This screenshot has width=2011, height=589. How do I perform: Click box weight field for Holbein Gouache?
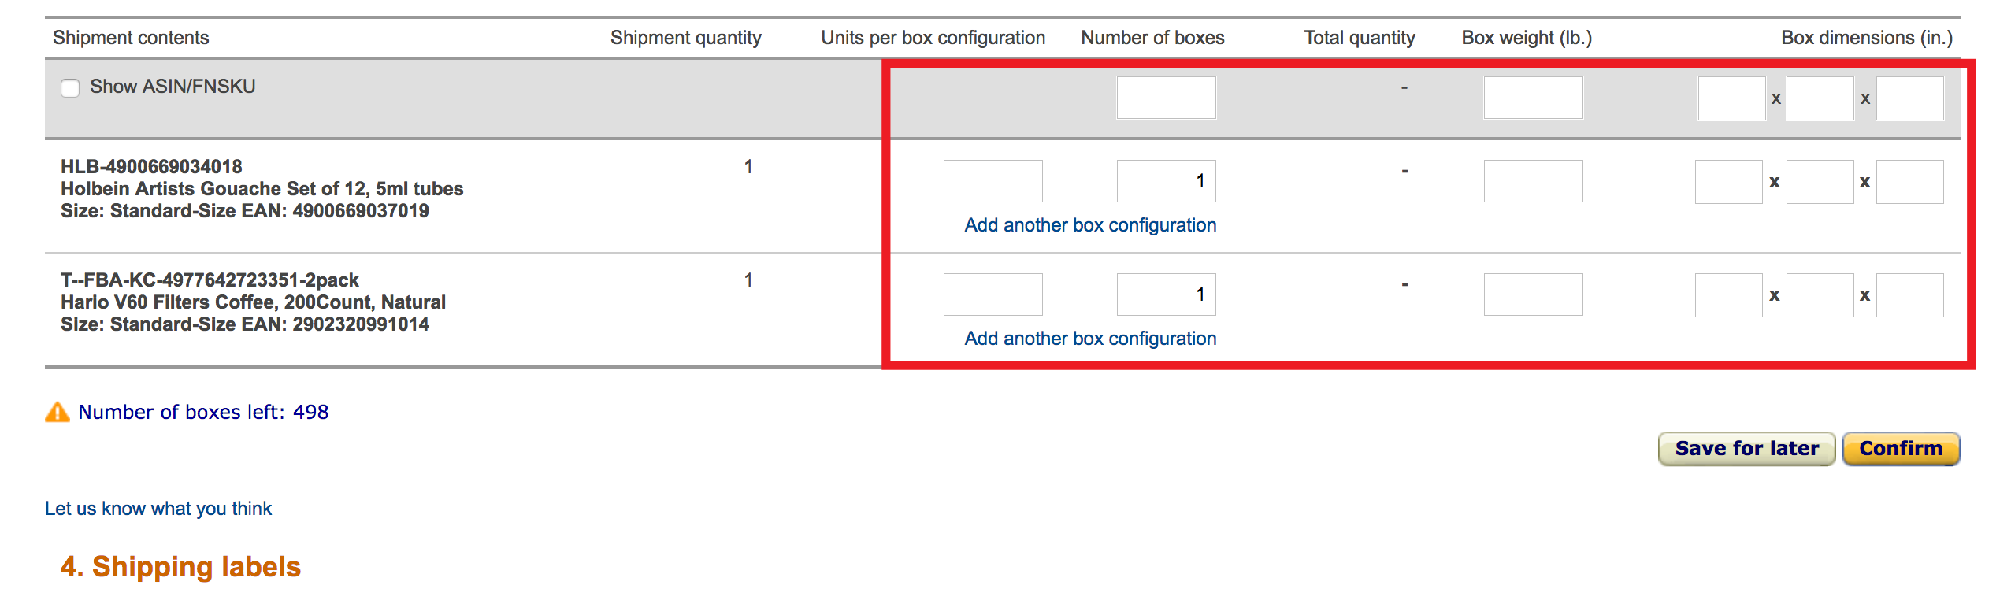(x=1534, y=181)
